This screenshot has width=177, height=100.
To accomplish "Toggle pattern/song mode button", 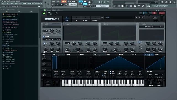I will (53, 4).
